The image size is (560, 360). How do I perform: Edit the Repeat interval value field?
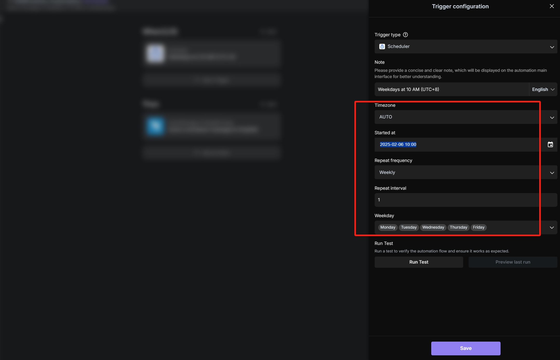click(x=457, y=200)
